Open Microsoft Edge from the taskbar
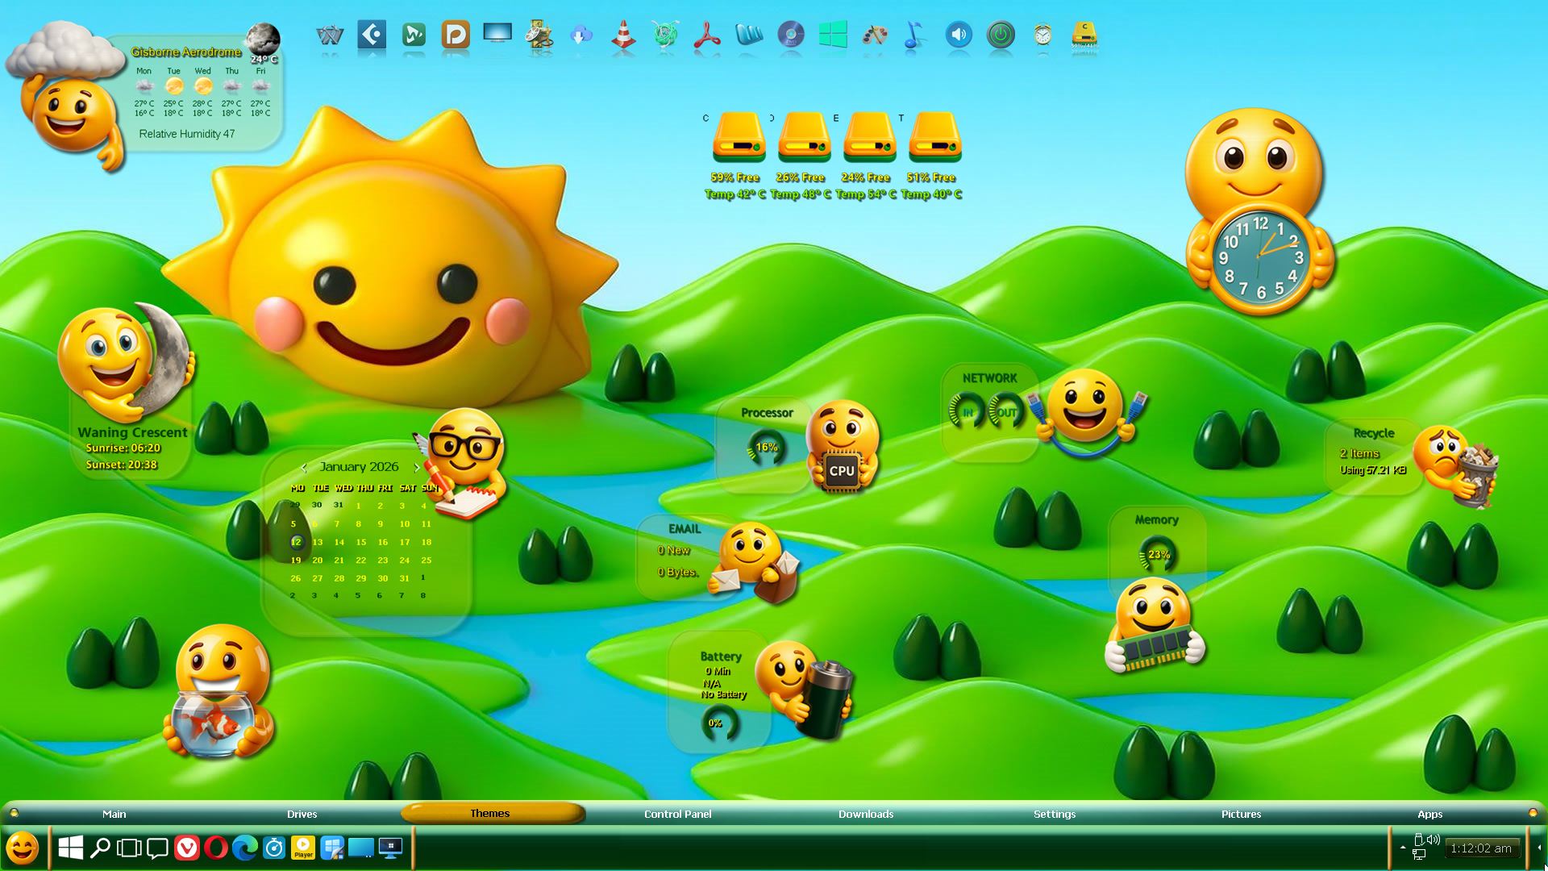The width and height of the screenshot is (1548, 871). [x=245, y=848]
